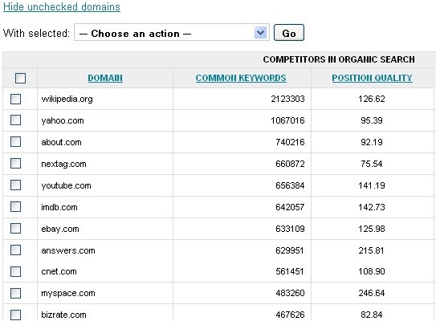Screen dimensions: 436x321
Task: Check the bizrate.com row checkbox
Action: click(x=15, y=315)
